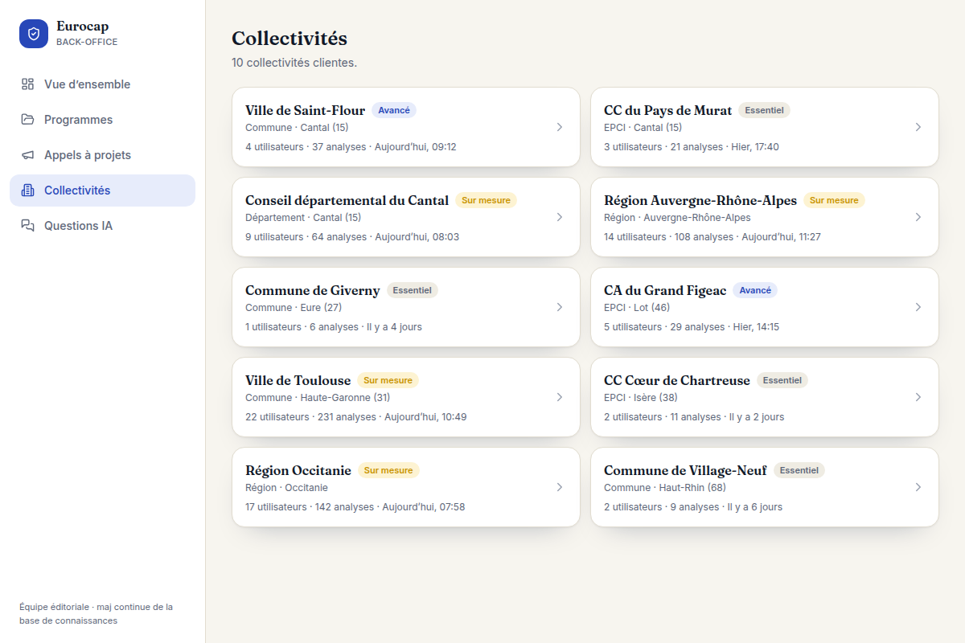Click chevron on Conseil départemental du Cantal card
Screen dimensions: 965x643
tap(560, 217)
